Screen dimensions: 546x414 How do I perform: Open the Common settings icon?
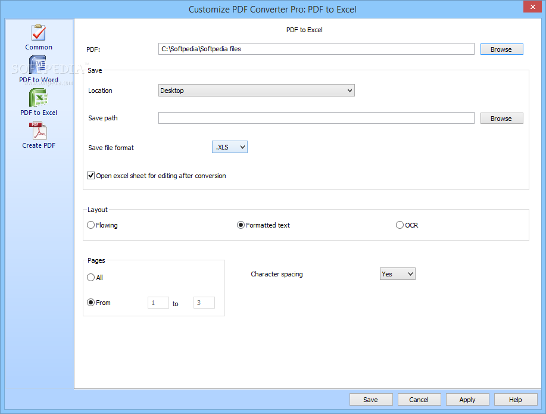pos(39,32)
